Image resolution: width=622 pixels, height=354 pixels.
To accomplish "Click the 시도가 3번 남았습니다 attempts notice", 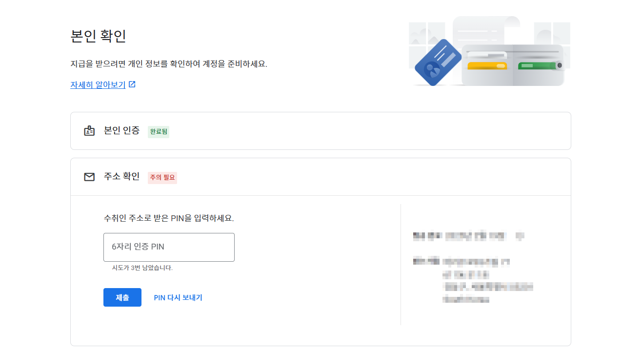I will click(x=143, y=269).
